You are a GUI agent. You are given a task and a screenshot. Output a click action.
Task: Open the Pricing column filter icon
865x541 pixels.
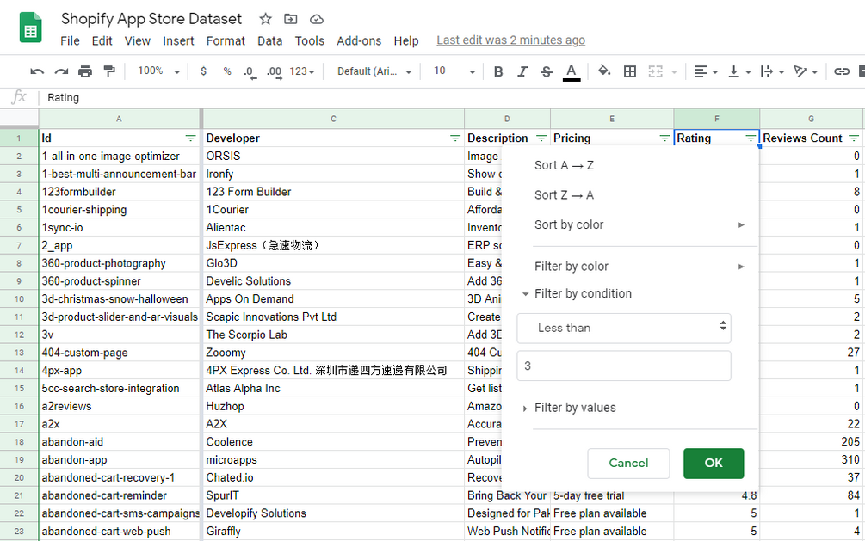point(664,138)
